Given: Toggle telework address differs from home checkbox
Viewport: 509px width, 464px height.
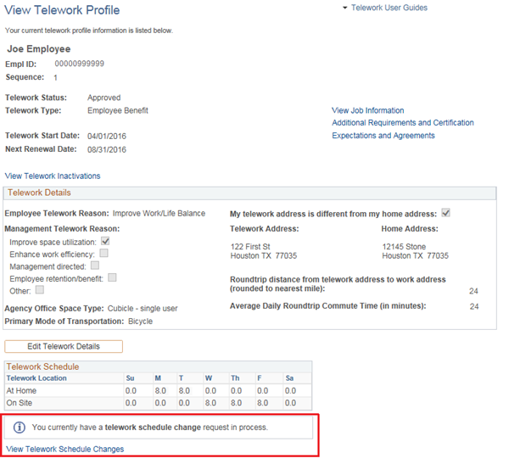Looking at the screenshot, I should click(x=446, y=213).
